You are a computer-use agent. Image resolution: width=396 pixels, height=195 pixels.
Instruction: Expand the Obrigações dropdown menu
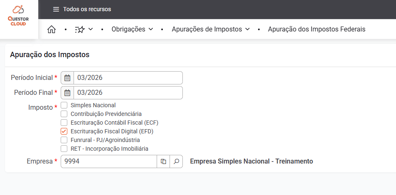pos(132,29)
